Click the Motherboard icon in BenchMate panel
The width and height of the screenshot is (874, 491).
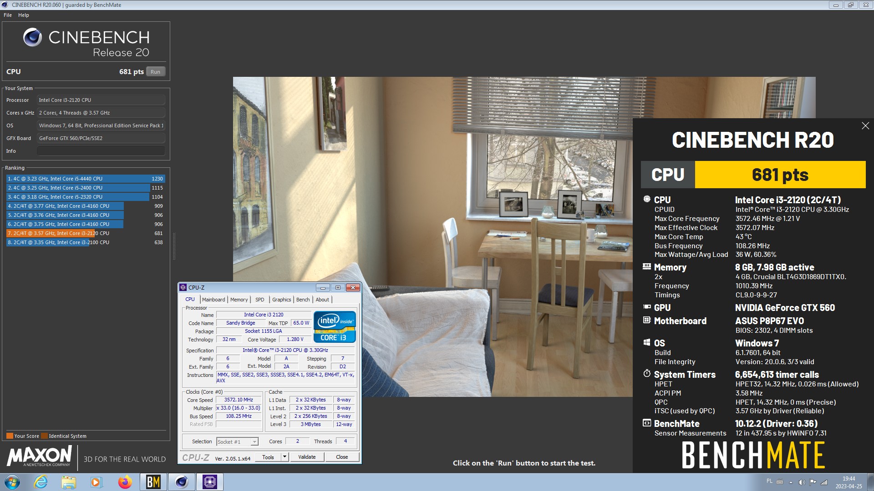click(647, 320)
